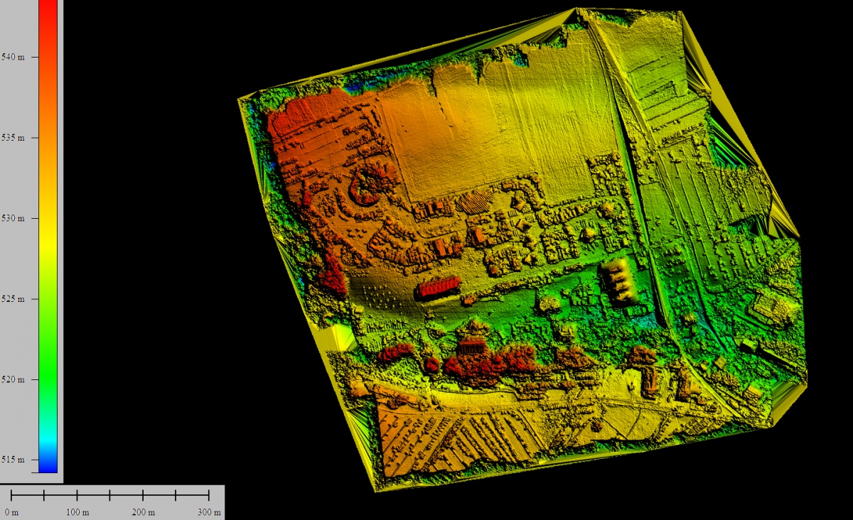This screenshot has width=853, height=520.
Task: Click the 530 m elevation legend label
Action: coord(14,218)
